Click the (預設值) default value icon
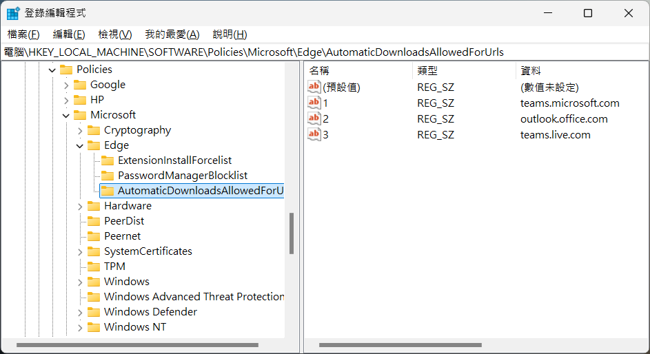The width and height of the screenshot is (650, 354). (x=314, y=87)
